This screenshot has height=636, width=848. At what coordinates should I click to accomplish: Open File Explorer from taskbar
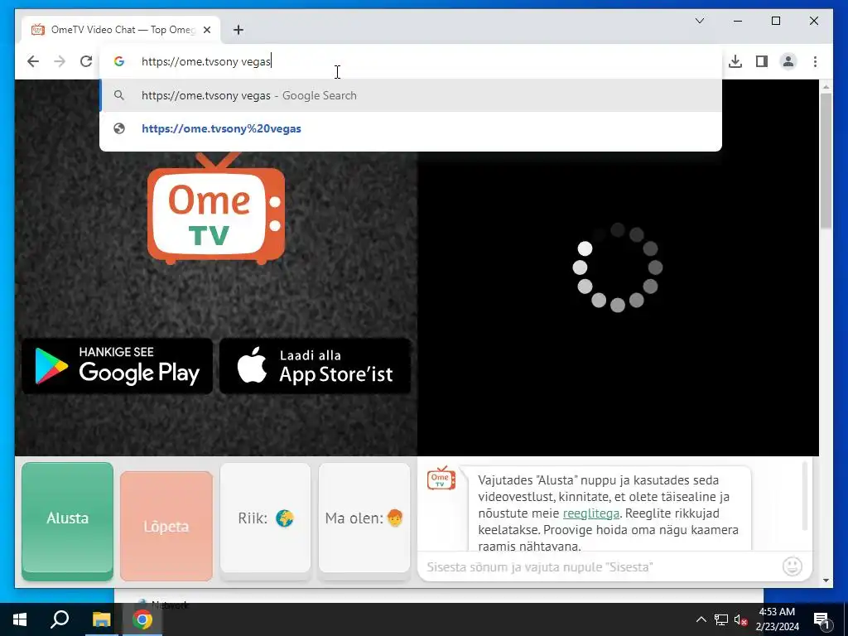click(100, 619)
